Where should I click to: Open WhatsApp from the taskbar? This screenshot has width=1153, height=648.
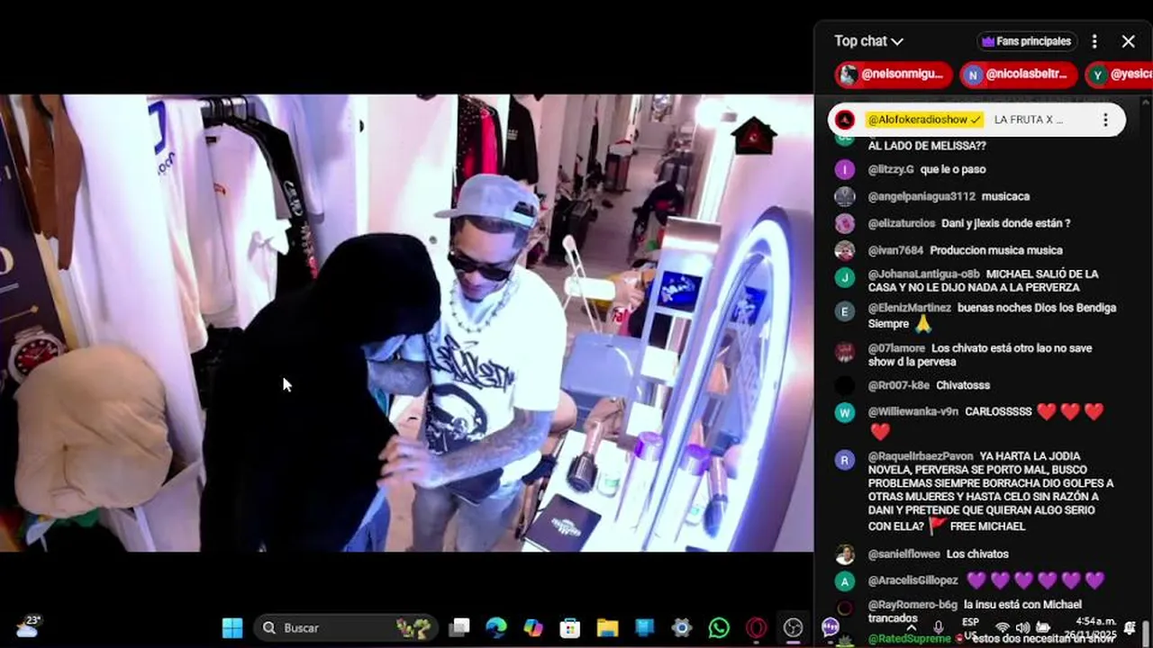point(719,627)
